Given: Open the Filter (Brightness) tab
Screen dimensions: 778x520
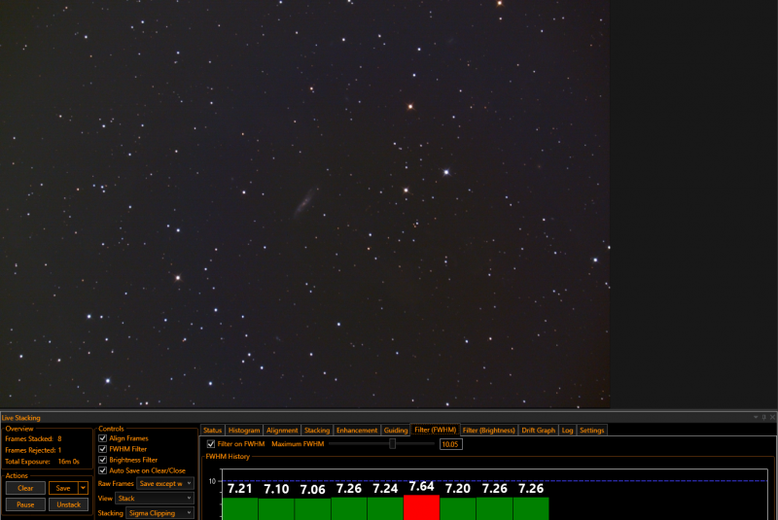Looking at the screenshot, I should click(x=489, y=431).
